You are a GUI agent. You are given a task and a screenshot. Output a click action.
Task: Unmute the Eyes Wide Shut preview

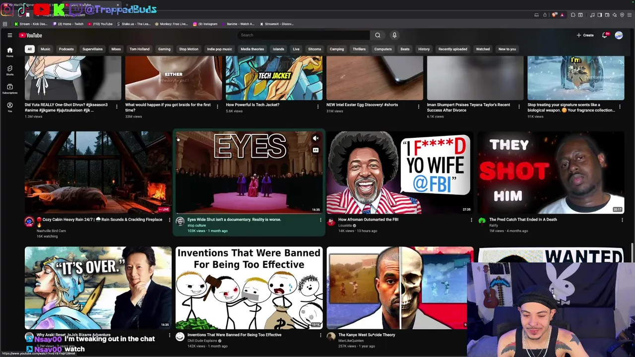(316, 138)
